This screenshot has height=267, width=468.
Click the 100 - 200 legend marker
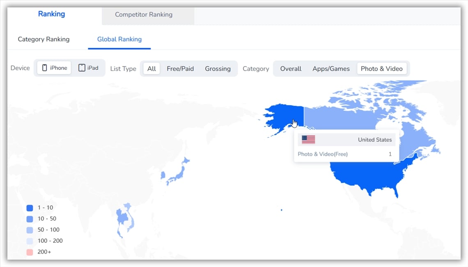(29, 241)
